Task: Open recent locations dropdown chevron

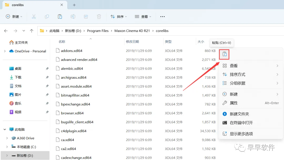Action: click(24, 31)
